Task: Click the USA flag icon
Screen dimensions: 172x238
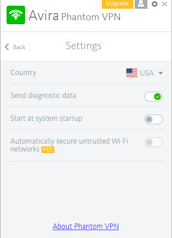Action: coord(132,73)
